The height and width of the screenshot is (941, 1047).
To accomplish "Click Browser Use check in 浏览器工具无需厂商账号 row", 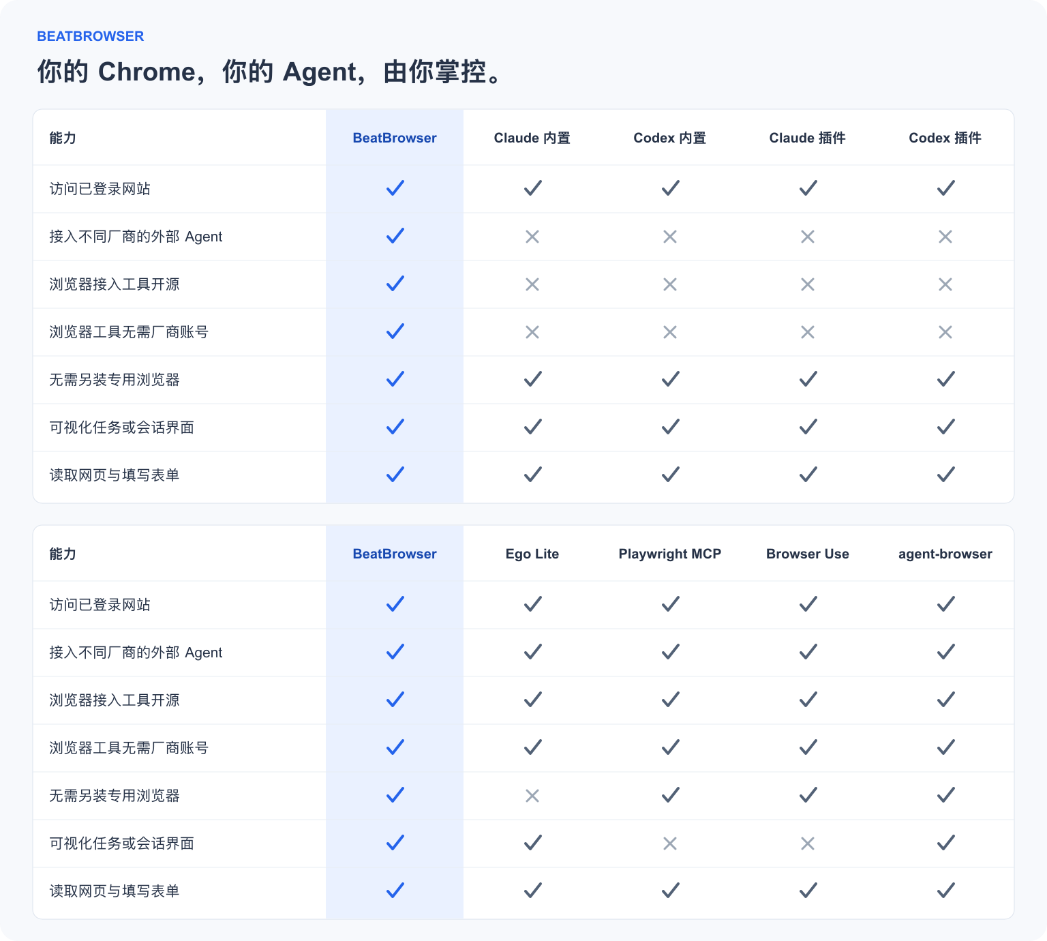I will click(x=808, y=747).
